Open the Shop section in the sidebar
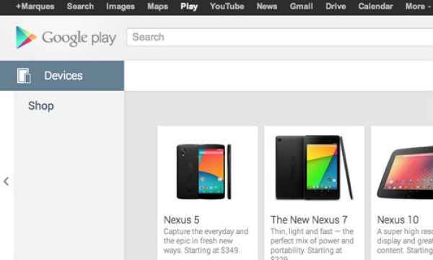 pos(41,106)
